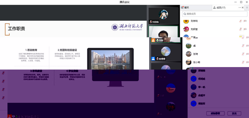Open the three-dots more options menu
The height and width of the screenshot is (118, 249).
click(x=240, y=7)
